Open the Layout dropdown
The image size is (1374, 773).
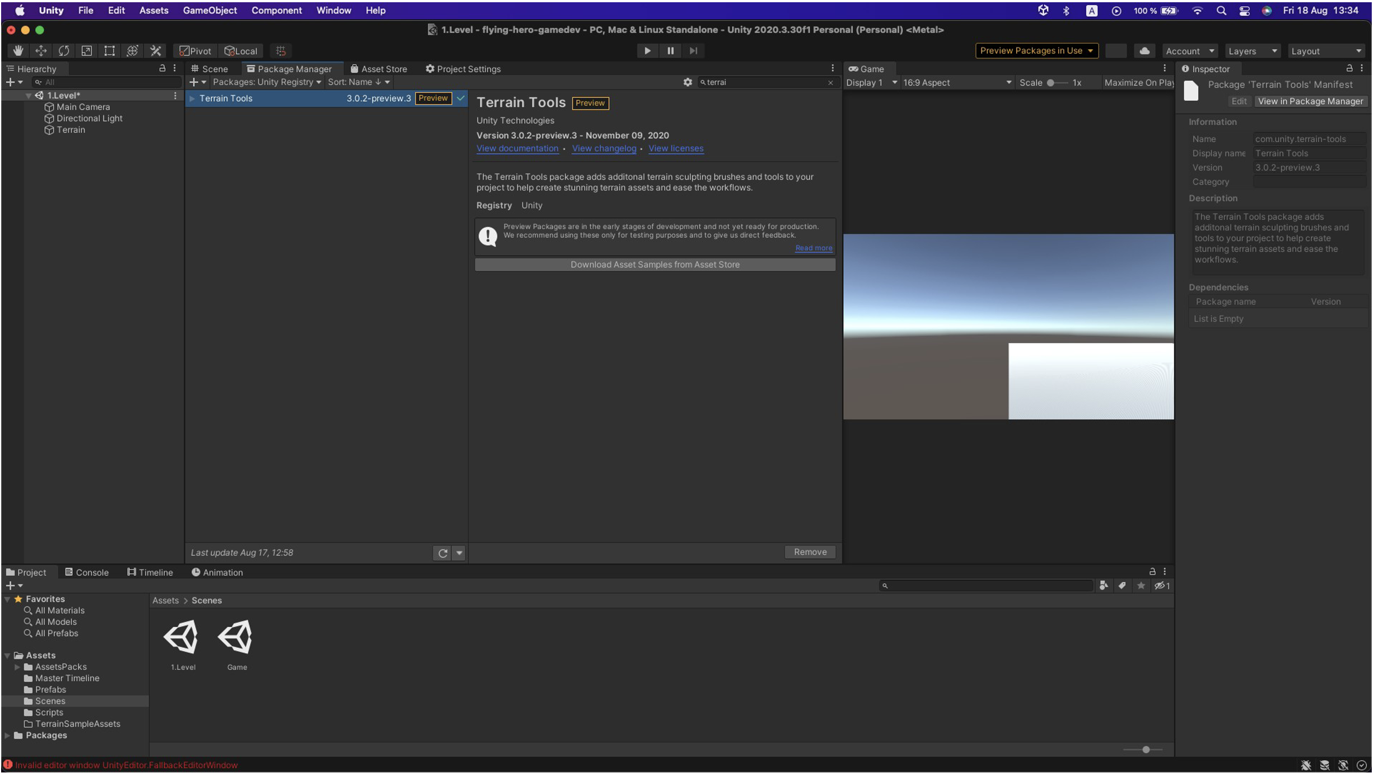tap(1326, 51)
